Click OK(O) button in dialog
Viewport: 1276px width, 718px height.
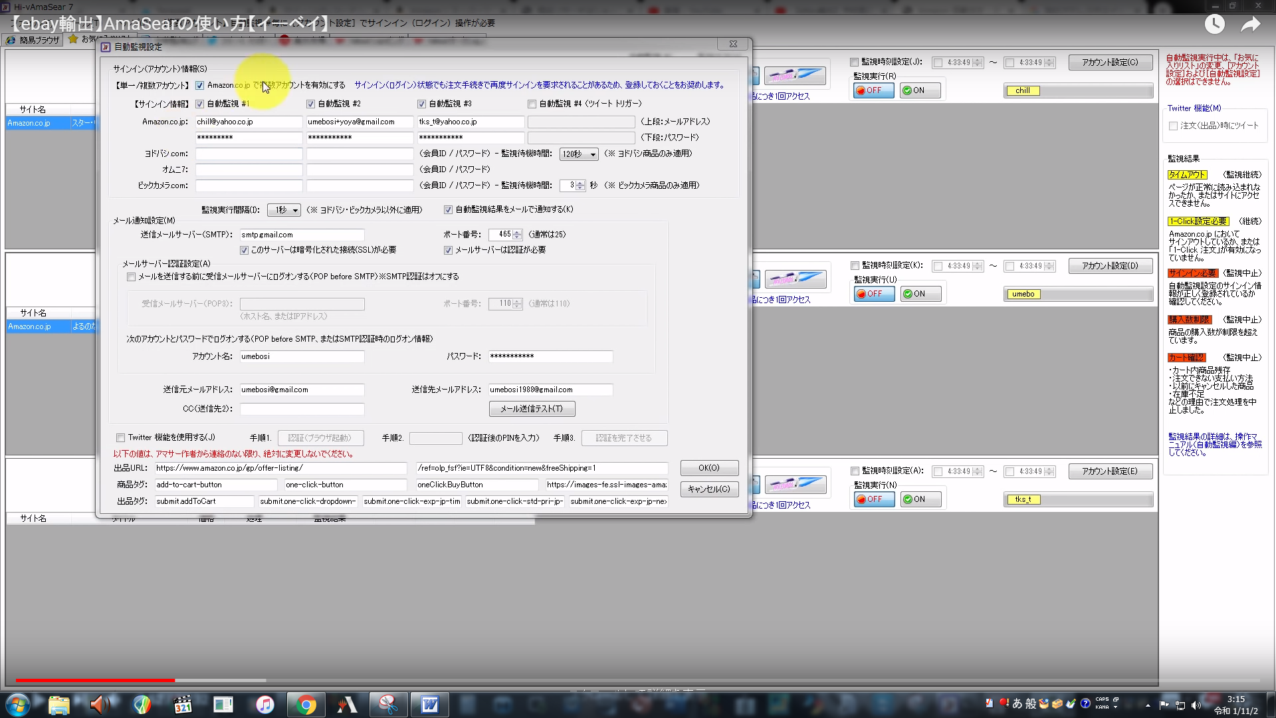[709, 468]
